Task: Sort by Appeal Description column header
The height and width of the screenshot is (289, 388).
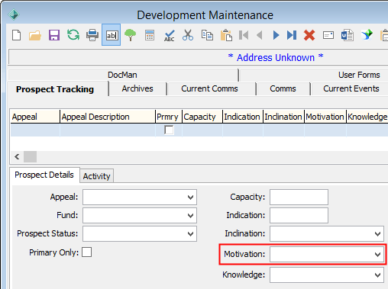Action: 108,117
